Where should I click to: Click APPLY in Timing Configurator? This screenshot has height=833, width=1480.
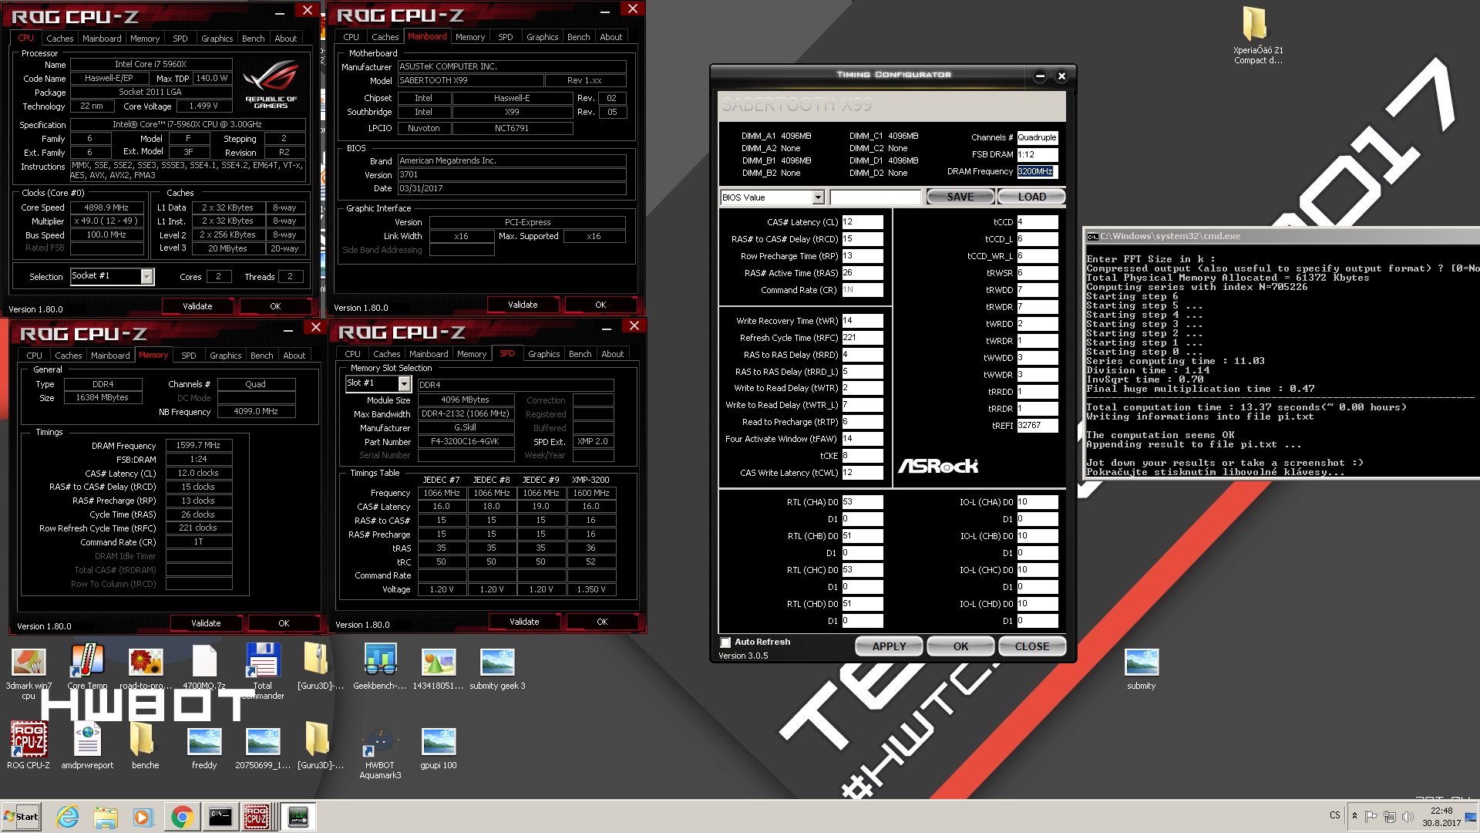(x=889, y=646)
